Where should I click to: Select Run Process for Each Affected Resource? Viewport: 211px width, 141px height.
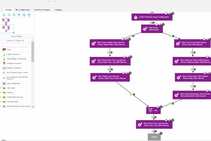pyautogui.click(x=15, y=78)
